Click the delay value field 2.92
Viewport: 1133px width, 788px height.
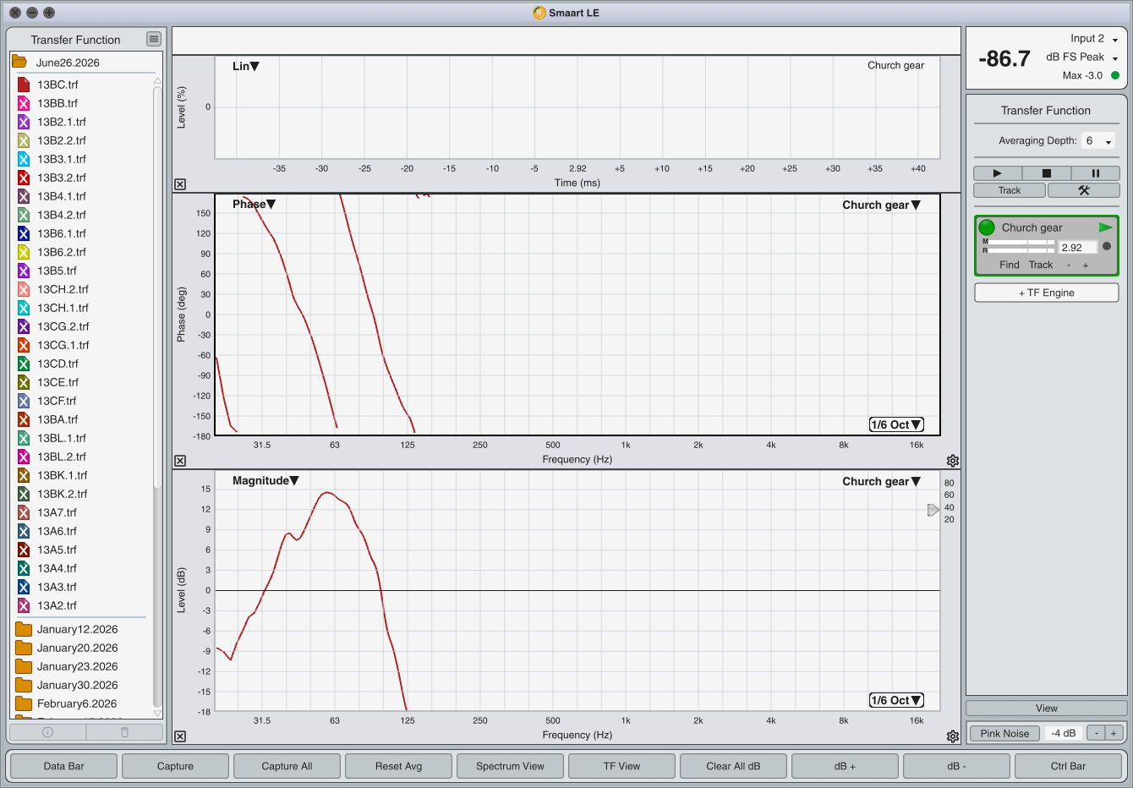(x=1078, y=248)
